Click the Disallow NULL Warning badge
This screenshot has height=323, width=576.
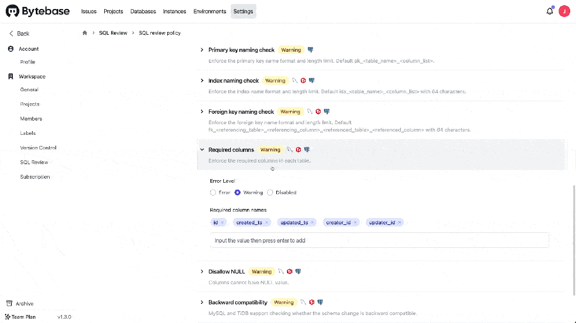point(262,271)
